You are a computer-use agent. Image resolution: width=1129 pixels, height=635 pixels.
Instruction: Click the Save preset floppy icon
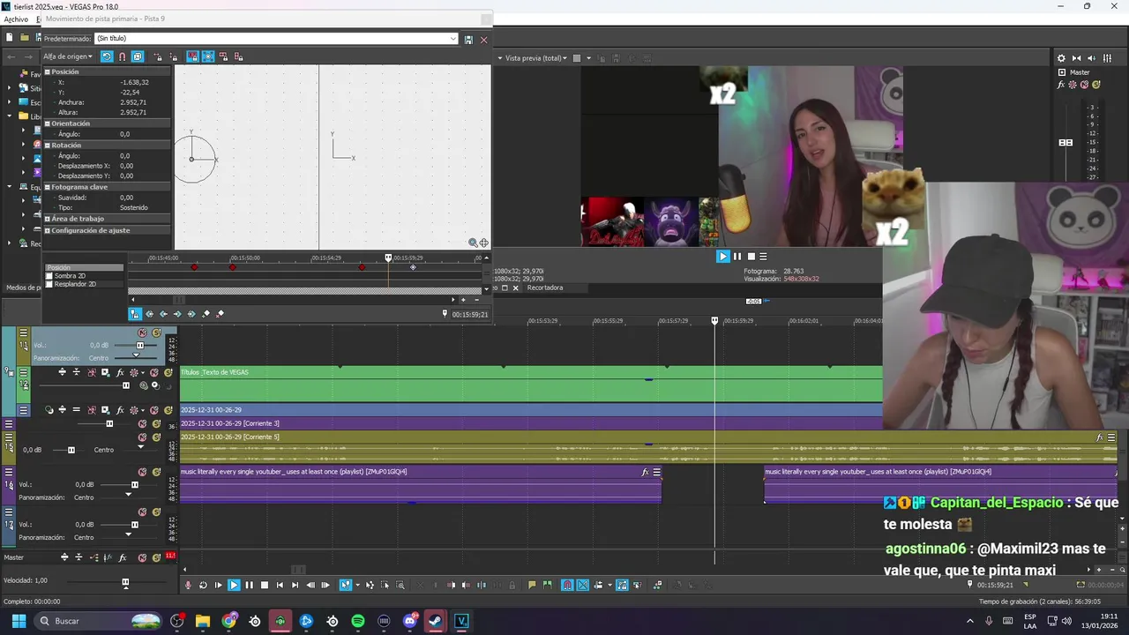click(468, 40)
